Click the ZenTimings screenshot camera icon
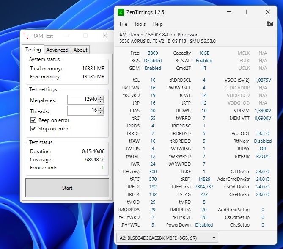This screenshot has height=249, width=283. click(x=269, y=24)
